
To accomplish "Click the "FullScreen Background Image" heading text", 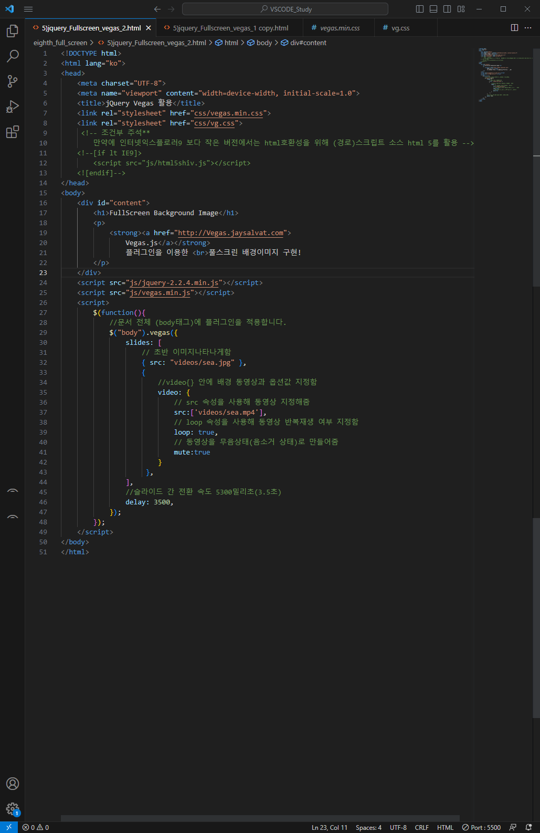I will tap(164, 213).
